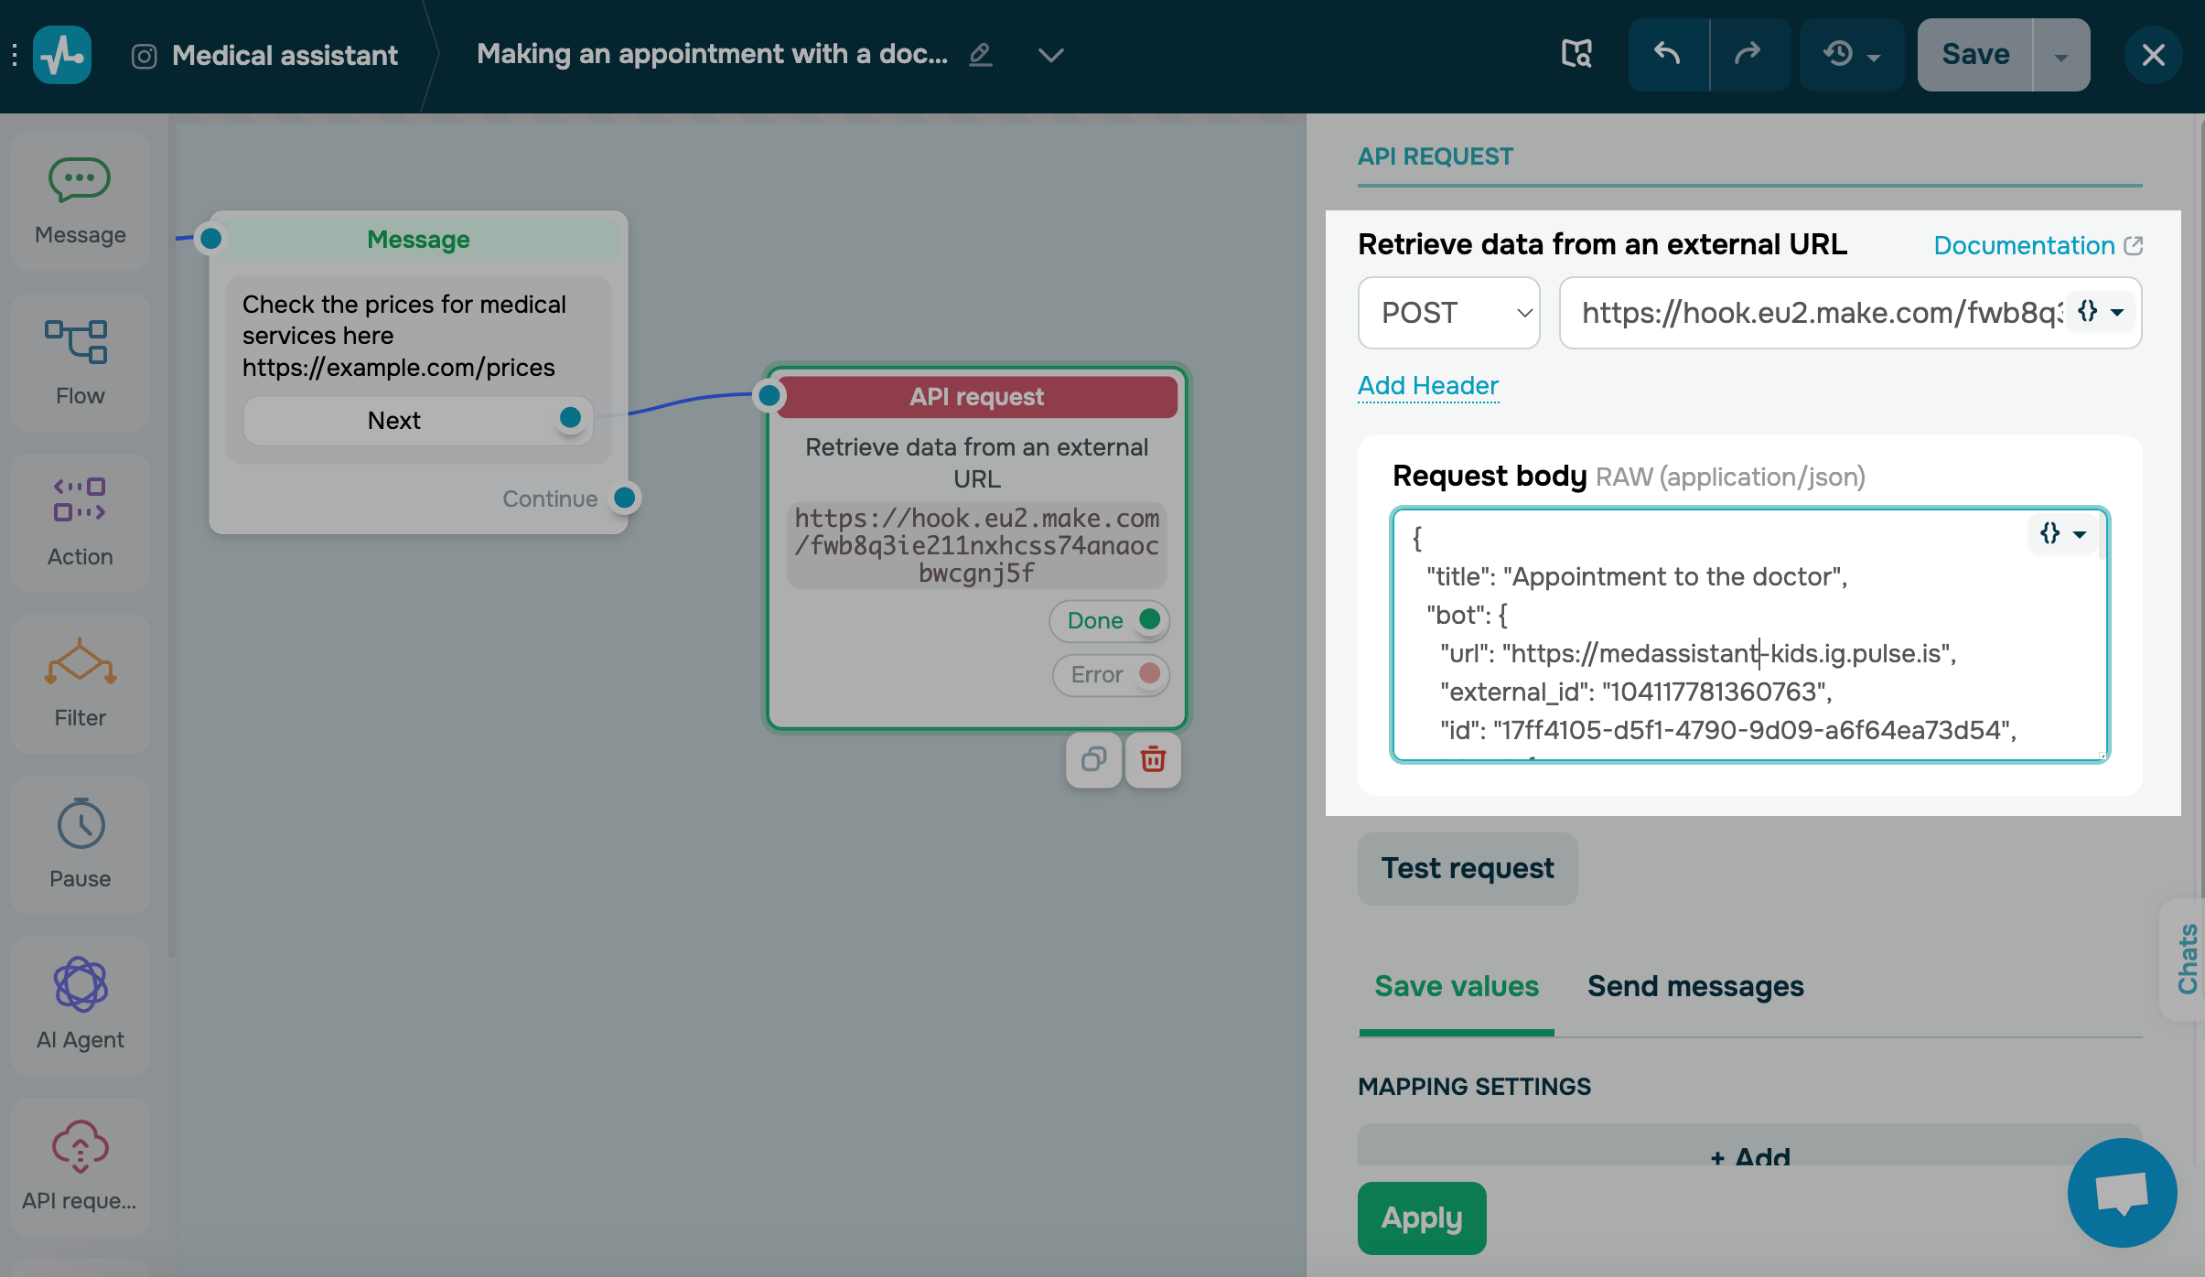Select the Message block in the sidebar
The image size is (2205, 1277).
tap(81, 200)
